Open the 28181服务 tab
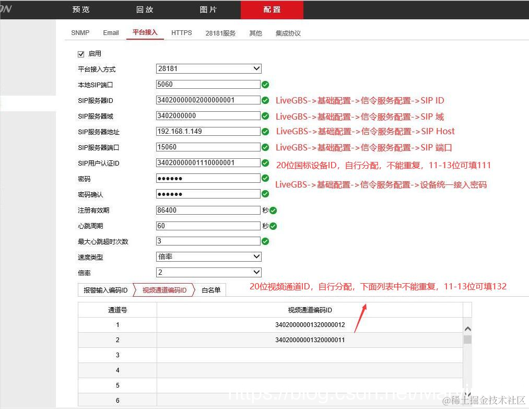Screen dimensions: 529x409 click(x=220, y=32)
